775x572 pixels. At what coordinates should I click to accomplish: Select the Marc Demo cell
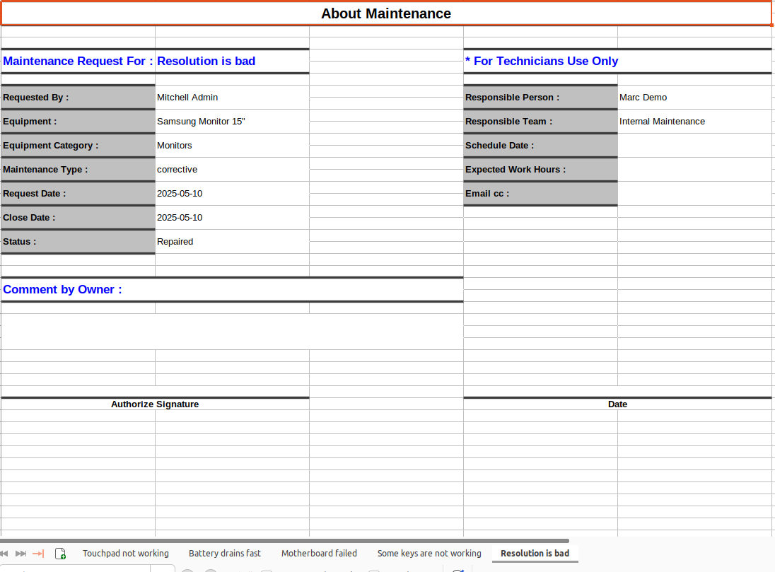(x=695, y=98)
